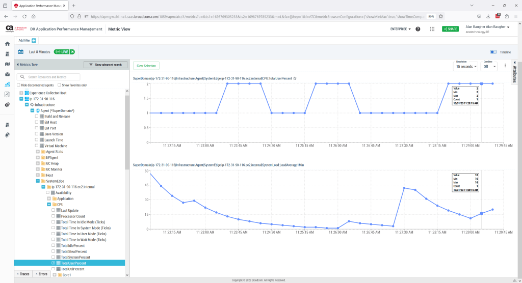522x283 pixels.
Task: Open the calendar time range picker
Action: 21,52
